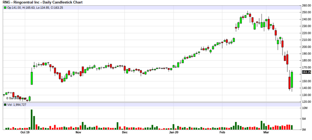Image resolution: width=312 pixels, height=140 pixels.
Task: Click the 130.00 price axis label
Action: tap(307, 95)
